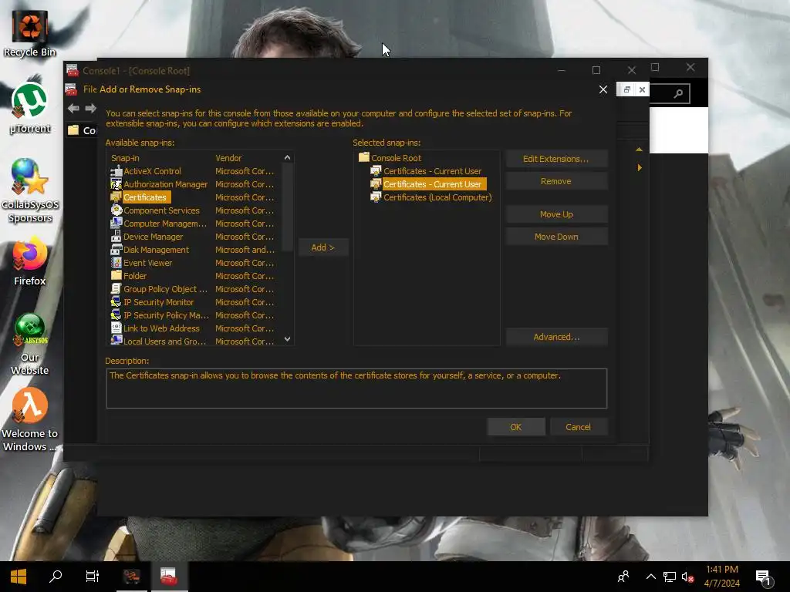Select the Component Services snap-in icon

pyautogui.click(x=116, y=210)
